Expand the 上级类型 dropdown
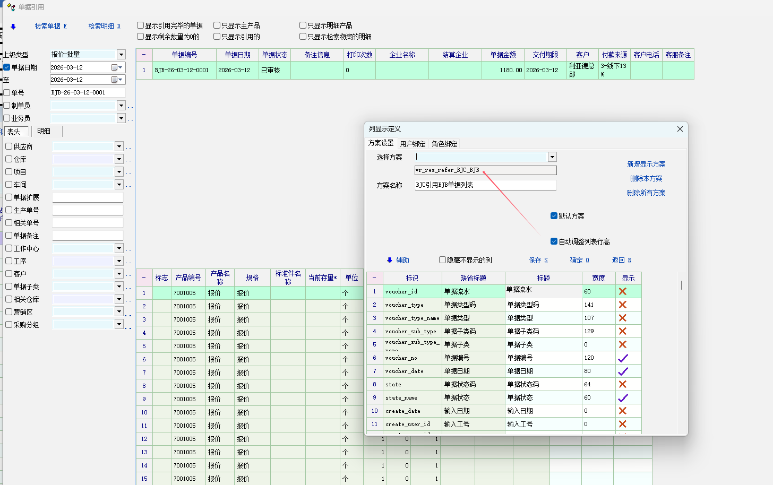 coord(121,55)
